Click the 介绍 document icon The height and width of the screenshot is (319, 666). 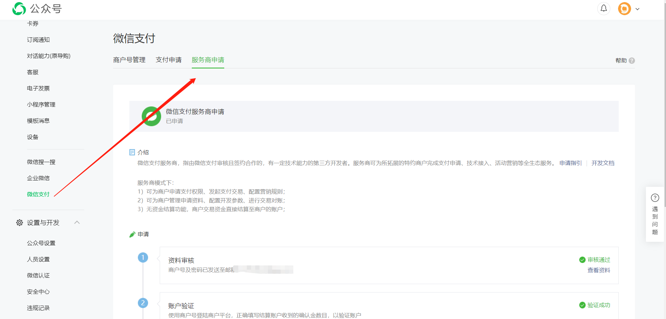click(132, 152)
